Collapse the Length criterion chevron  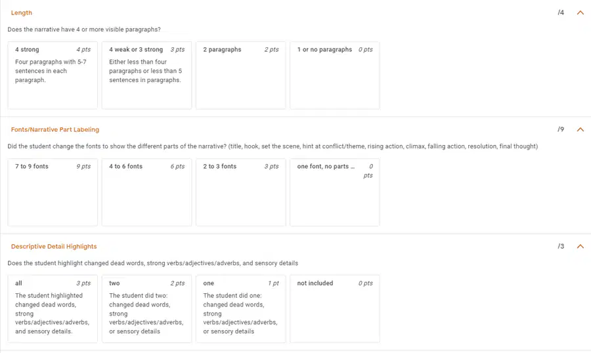click(580, 13)
